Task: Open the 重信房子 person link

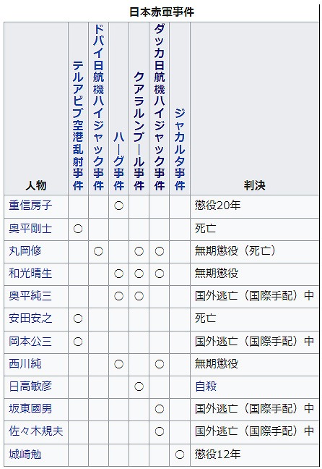Action: pos(30,206)
